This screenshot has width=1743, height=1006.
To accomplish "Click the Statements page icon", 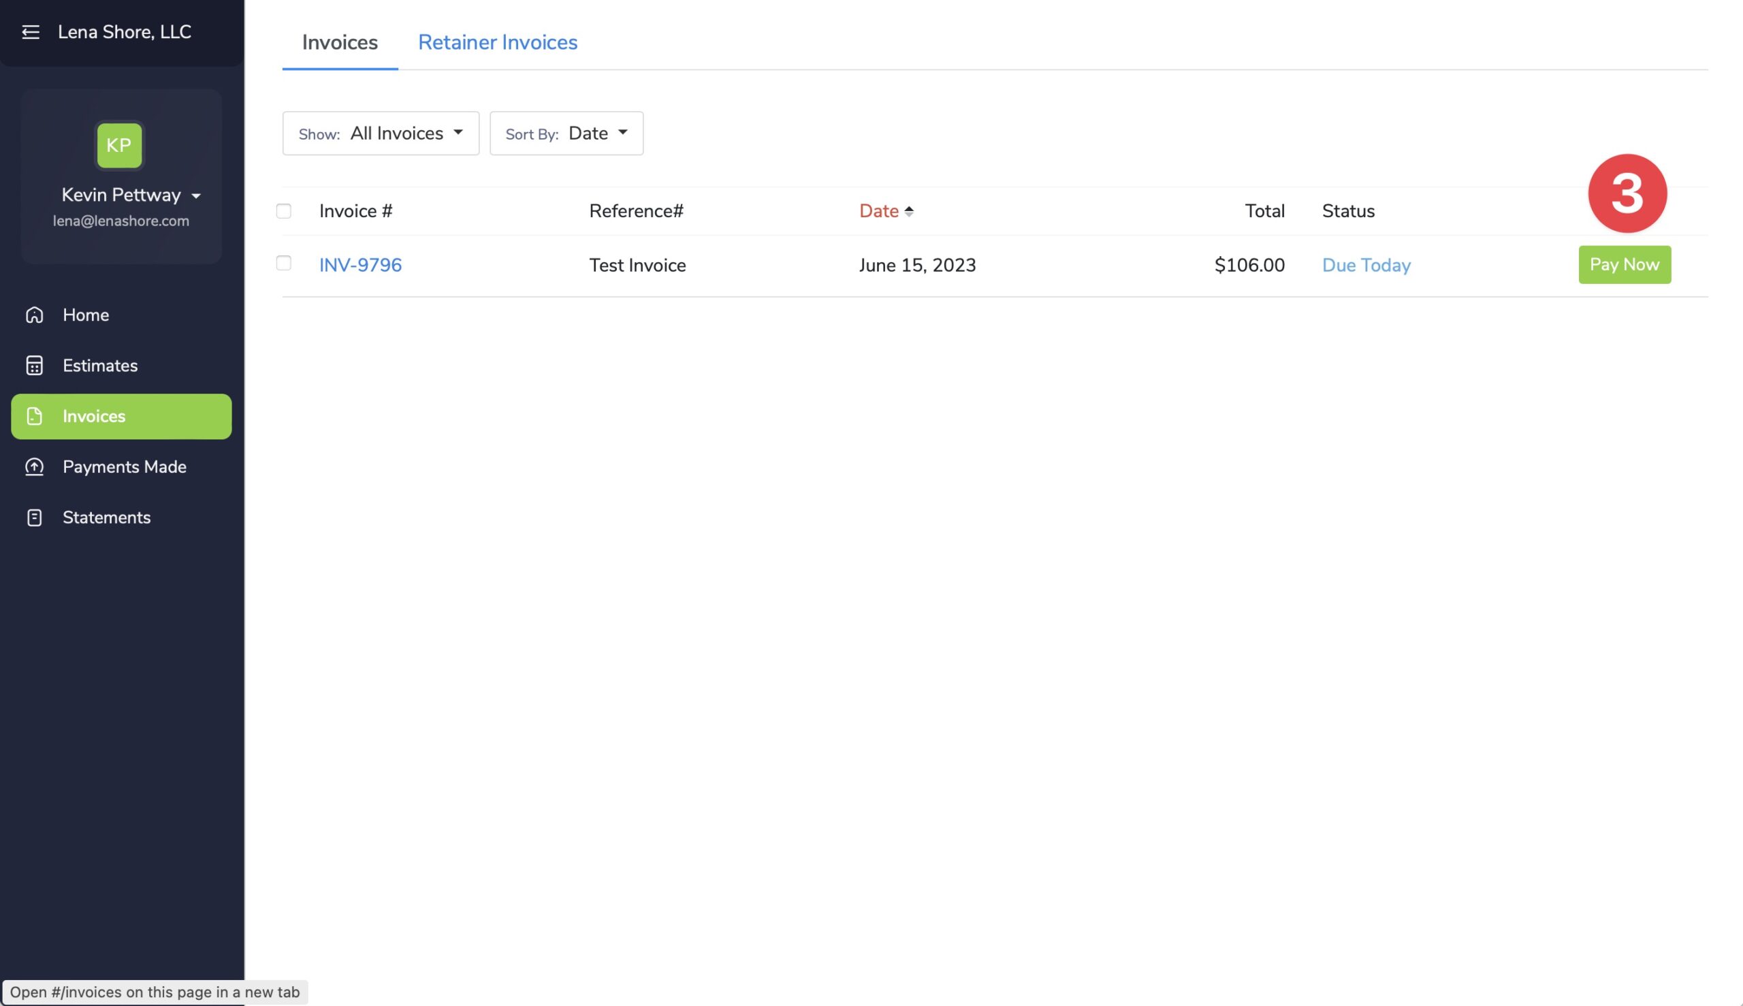I will [35, 518].
